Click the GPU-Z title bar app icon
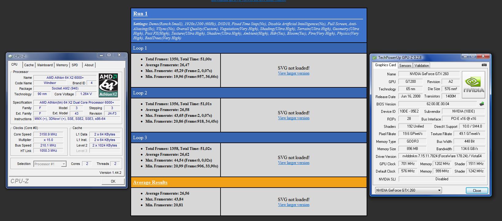502x221 pixels. [x=374, y=58]
